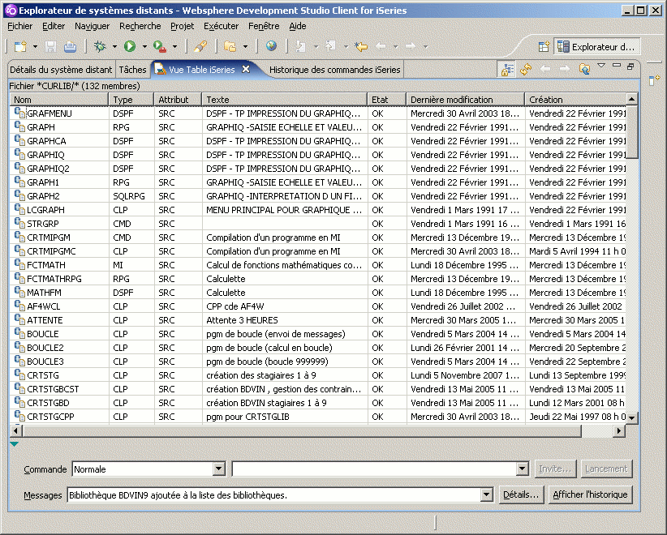Open the Editer menu
The width and height of the screenshot is (667, 535).
54,26
